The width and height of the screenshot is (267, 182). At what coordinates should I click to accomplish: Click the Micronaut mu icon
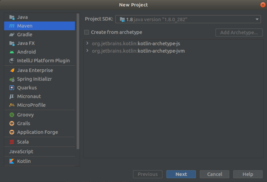point(12,96)
